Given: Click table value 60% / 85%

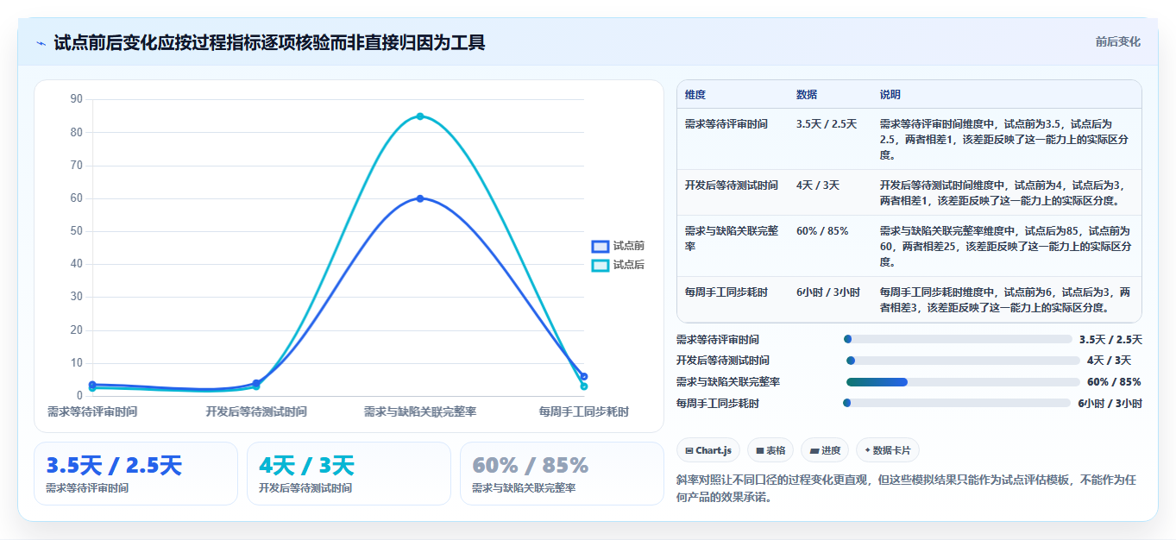Looking at the screenshot, I should tap(822, 231).
